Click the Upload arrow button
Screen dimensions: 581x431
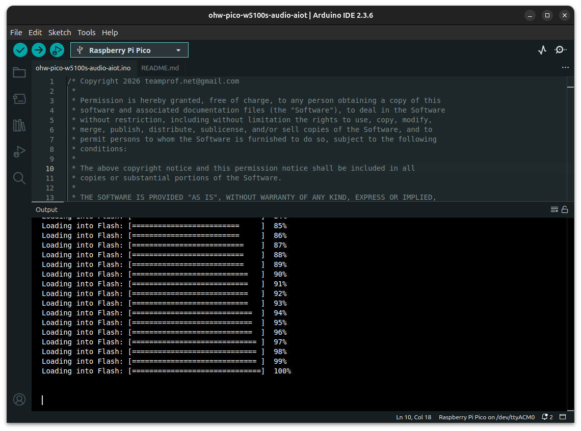pyautogui.click(x=39, y=50)
